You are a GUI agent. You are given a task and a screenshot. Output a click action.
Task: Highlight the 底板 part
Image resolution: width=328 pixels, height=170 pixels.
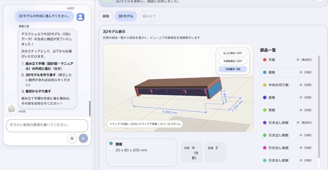(288, 98)
